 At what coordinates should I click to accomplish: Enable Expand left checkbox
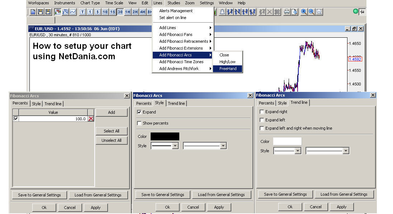click(x=262, y=120)
